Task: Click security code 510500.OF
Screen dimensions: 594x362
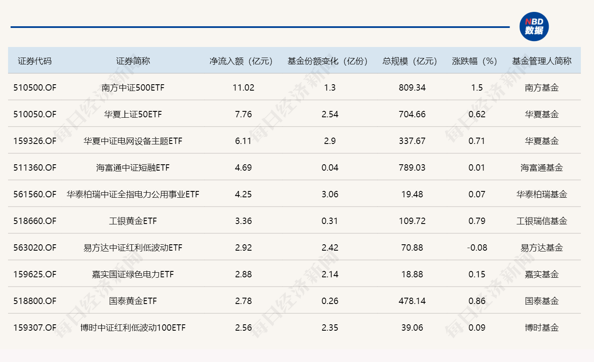Action: [35, 88]
